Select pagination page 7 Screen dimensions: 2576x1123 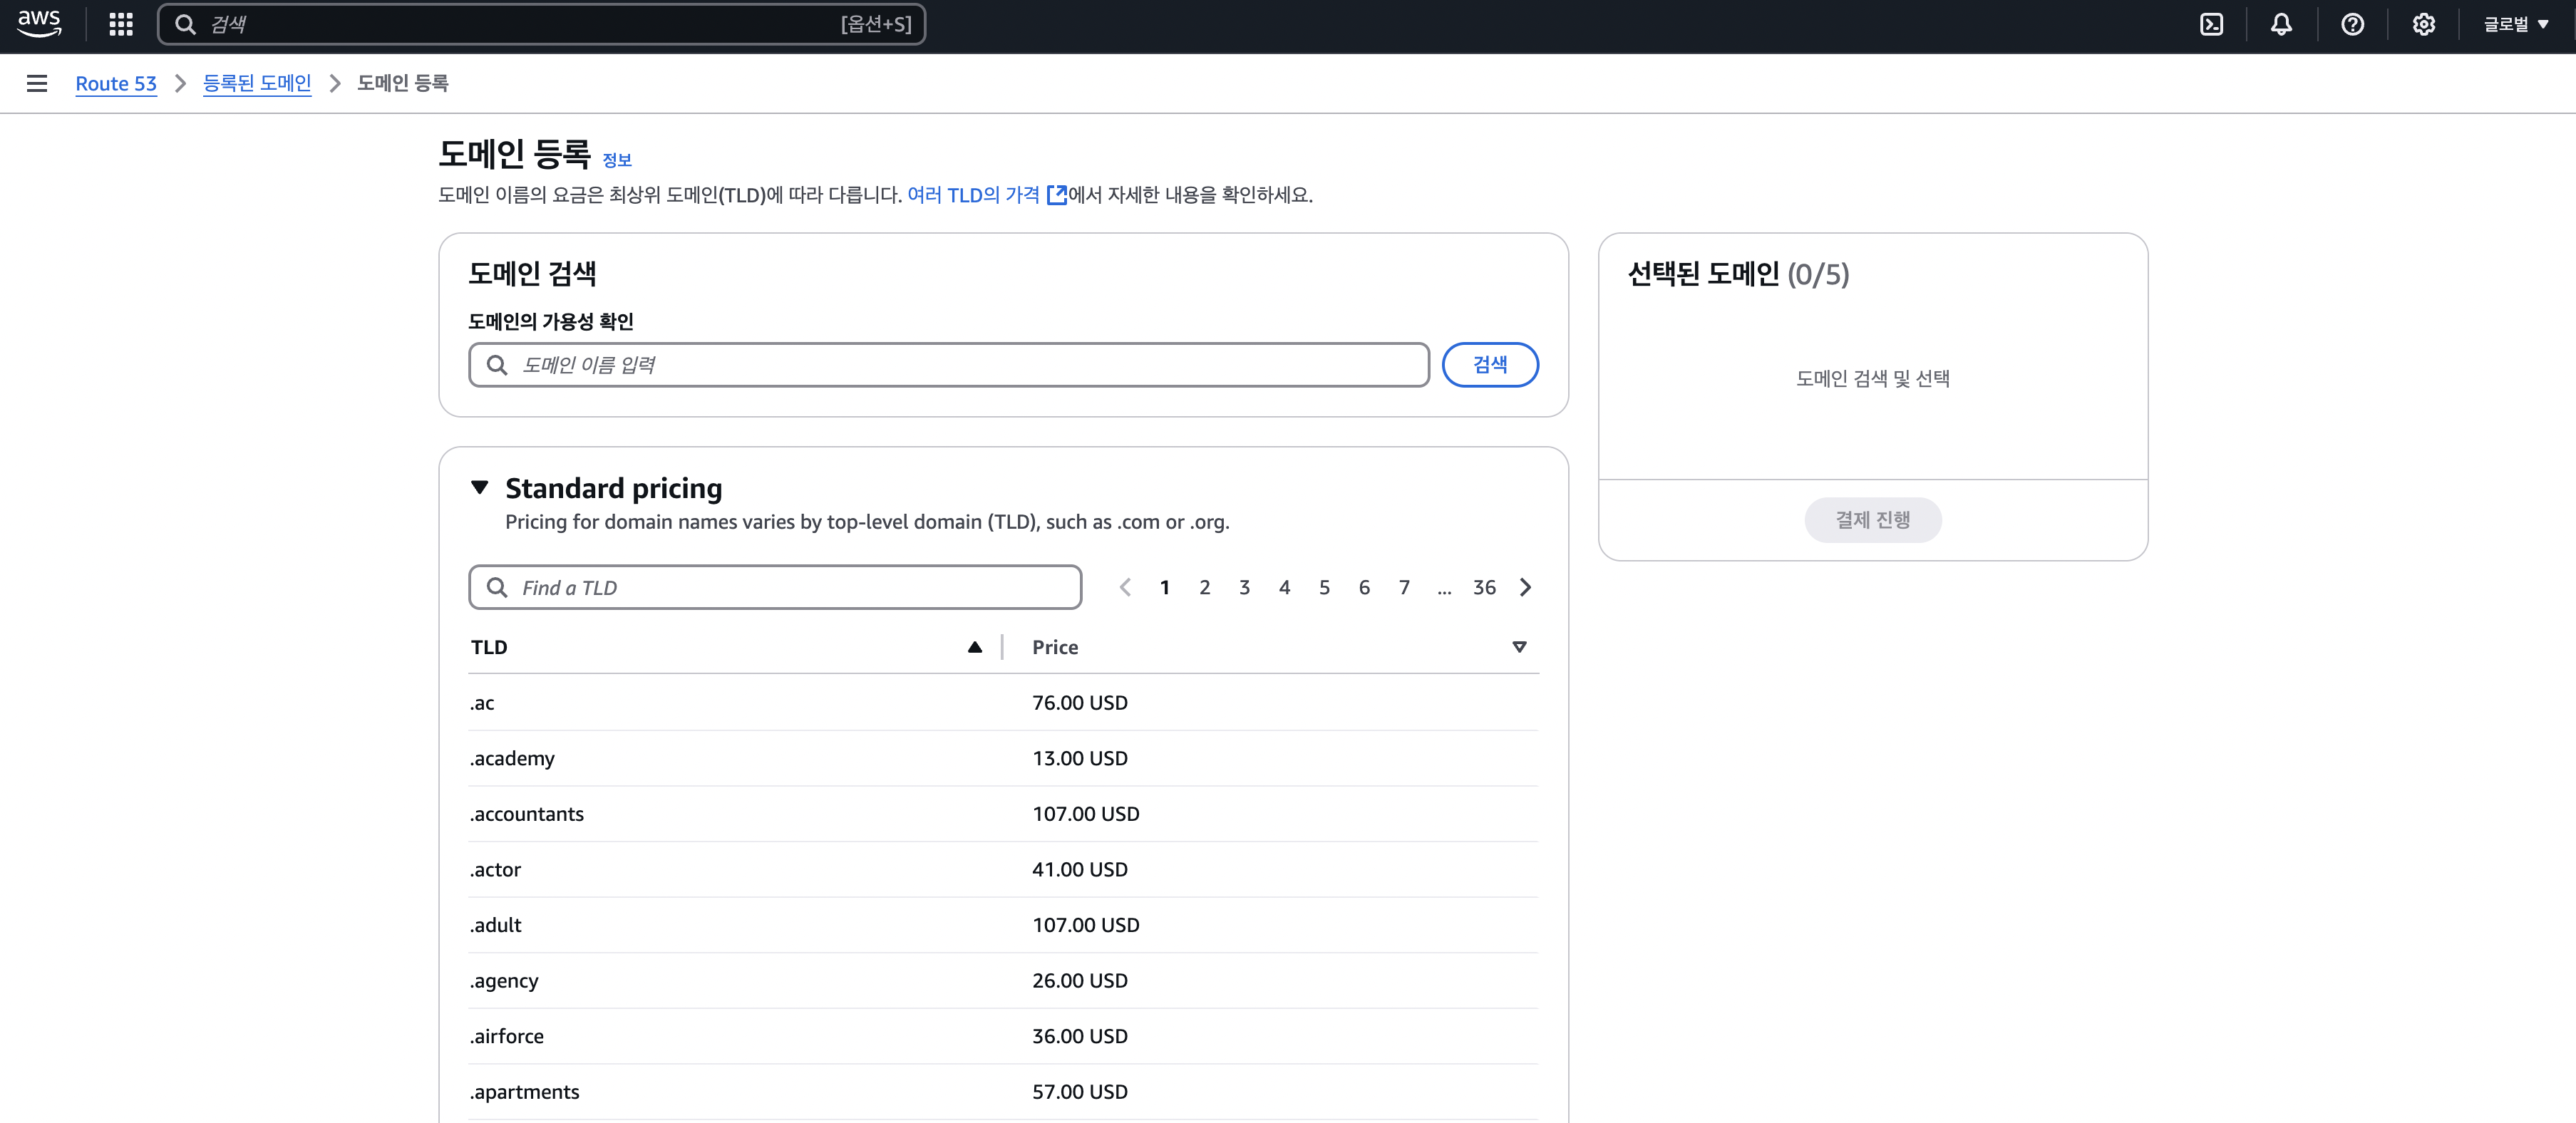(1404, 588)
